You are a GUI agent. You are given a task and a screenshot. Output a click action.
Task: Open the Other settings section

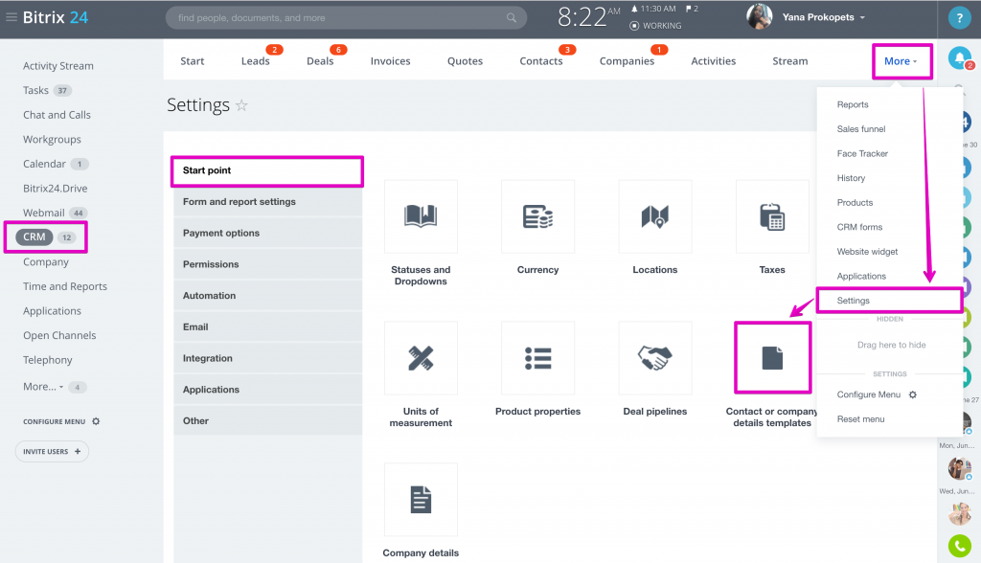[x=268, y=420]
